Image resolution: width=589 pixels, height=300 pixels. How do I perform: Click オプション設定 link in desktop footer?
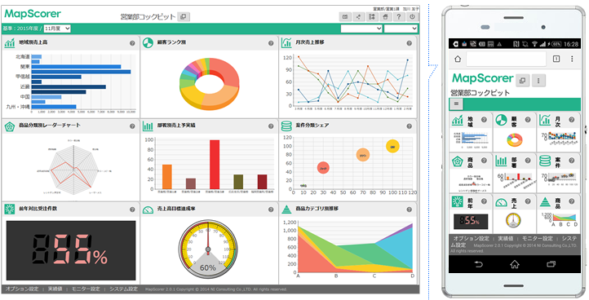click(22, 289)
